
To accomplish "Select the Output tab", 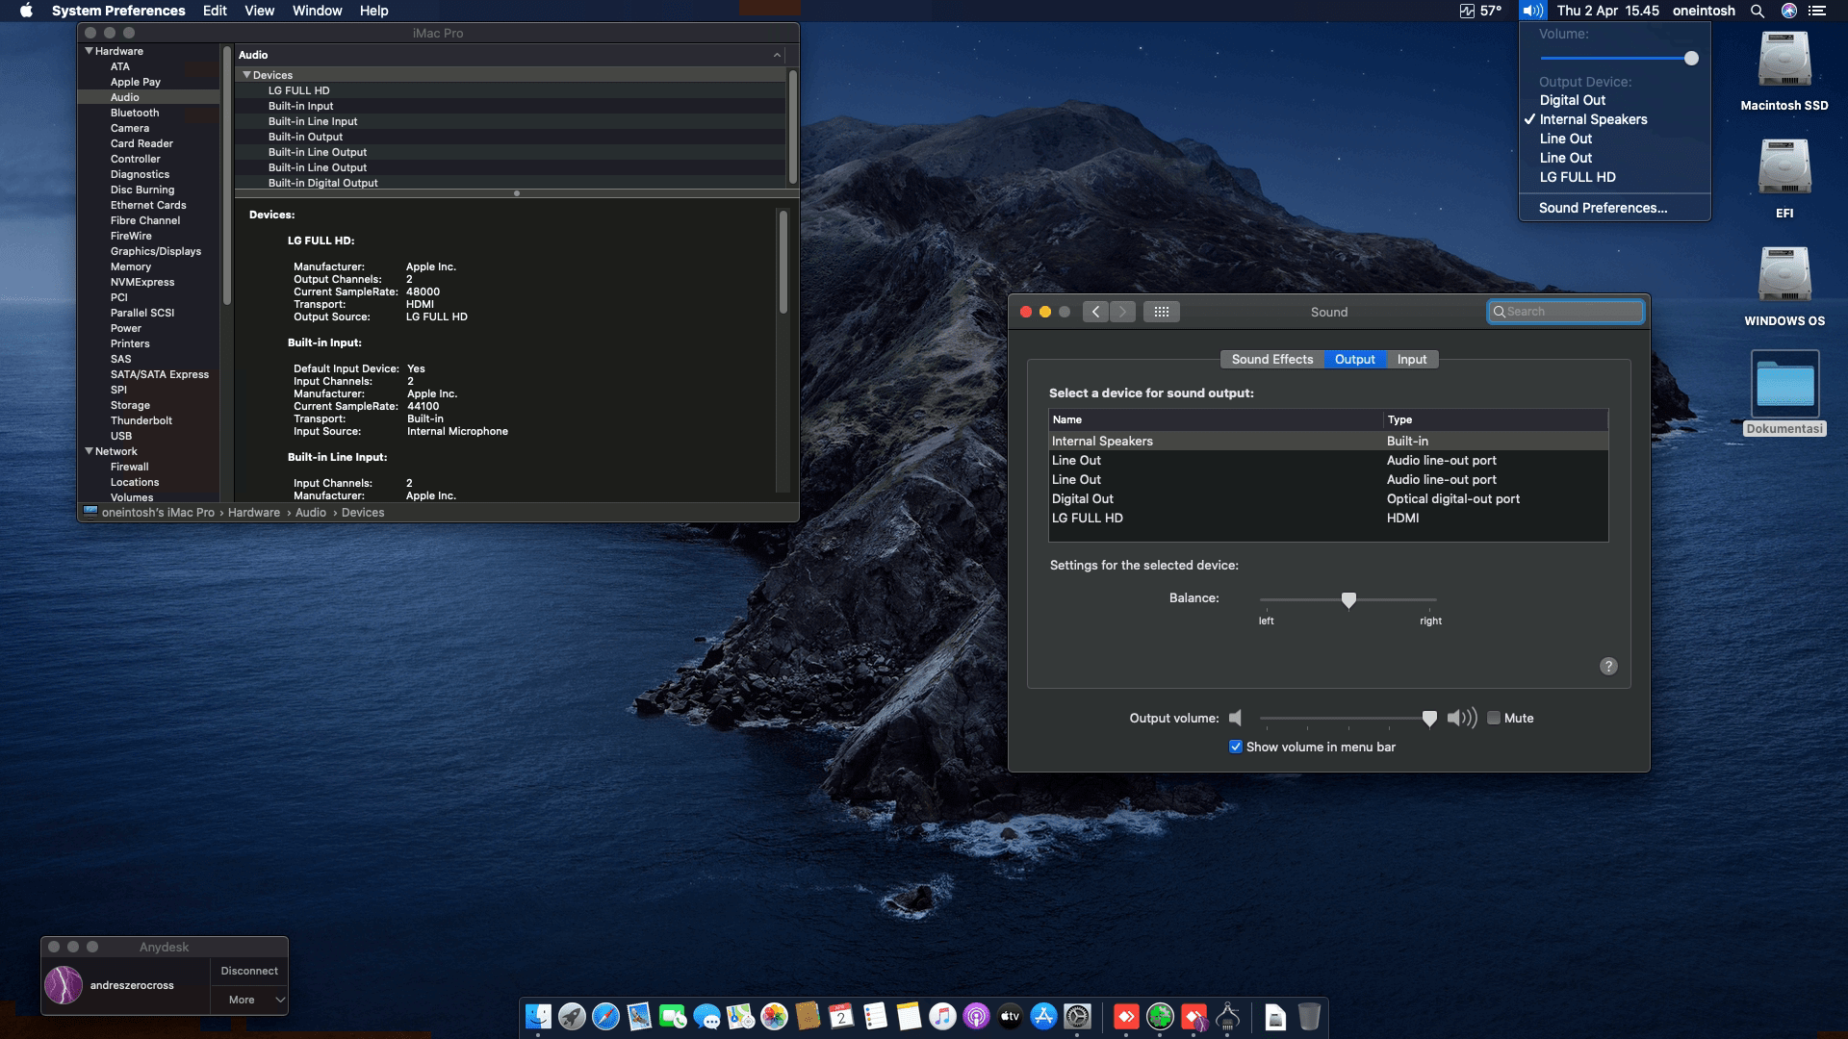I will [x=1354, y=359].
